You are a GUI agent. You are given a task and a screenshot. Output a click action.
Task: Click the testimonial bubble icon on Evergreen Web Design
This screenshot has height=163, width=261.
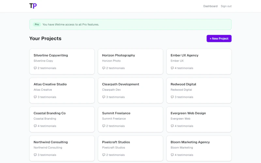(x=172, y=126)
